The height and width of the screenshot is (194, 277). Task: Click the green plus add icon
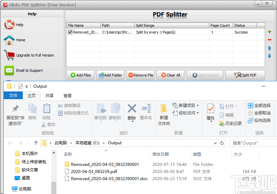click(x=270, y=32)
